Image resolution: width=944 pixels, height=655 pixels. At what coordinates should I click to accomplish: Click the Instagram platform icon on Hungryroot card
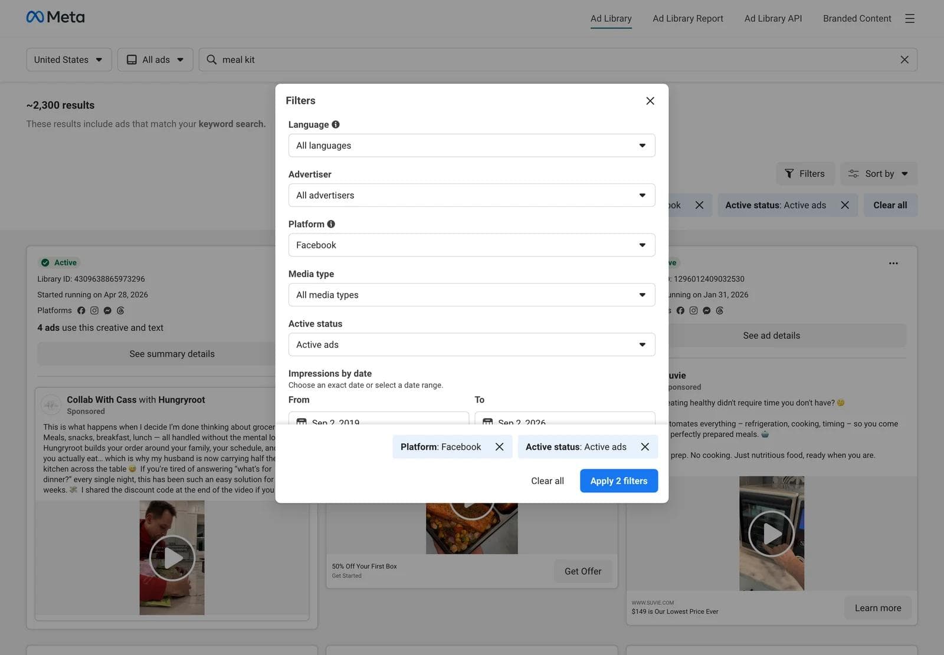(94, 311)
